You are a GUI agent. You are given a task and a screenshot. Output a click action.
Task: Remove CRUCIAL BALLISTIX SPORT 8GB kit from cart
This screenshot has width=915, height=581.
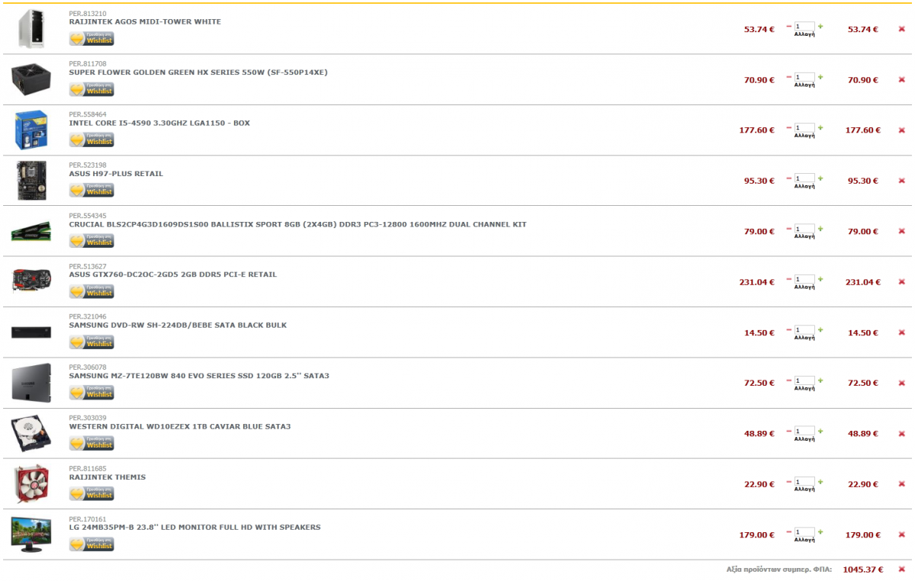pyautogui.click(x=901, y=231)
